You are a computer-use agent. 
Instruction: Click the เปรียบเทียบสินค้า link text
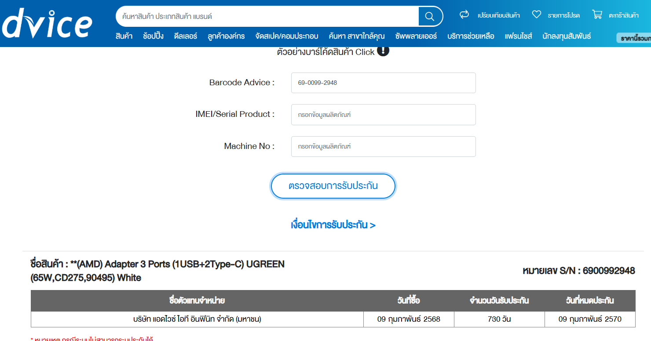(499, 15)
